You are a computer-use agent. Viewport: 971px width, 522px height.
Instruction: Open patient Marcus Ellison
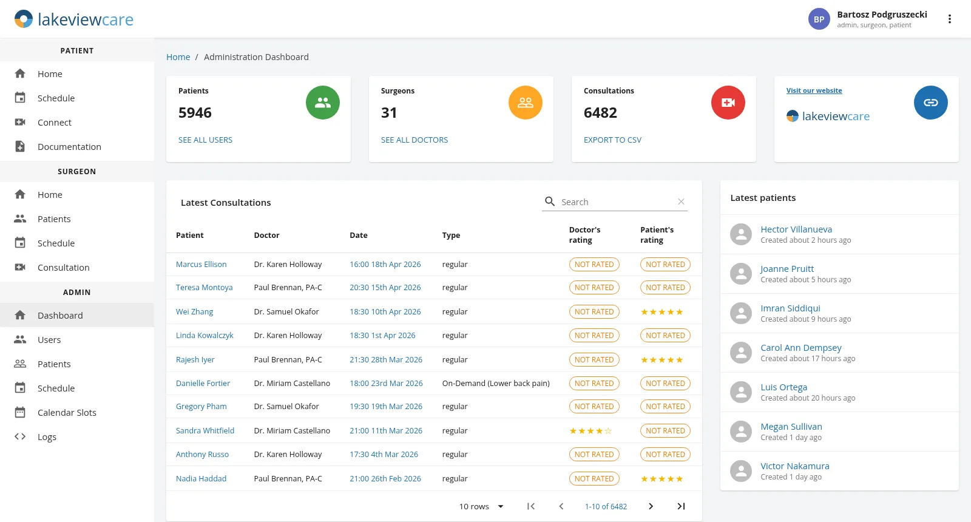[201, 264]
